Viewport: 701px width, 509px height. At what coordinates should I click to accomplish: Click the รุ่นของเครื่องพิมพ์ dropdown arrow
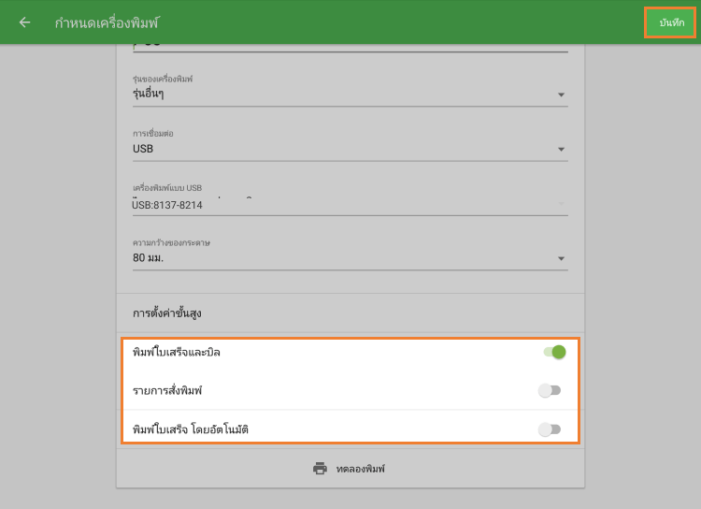click(x=561, y=95)
